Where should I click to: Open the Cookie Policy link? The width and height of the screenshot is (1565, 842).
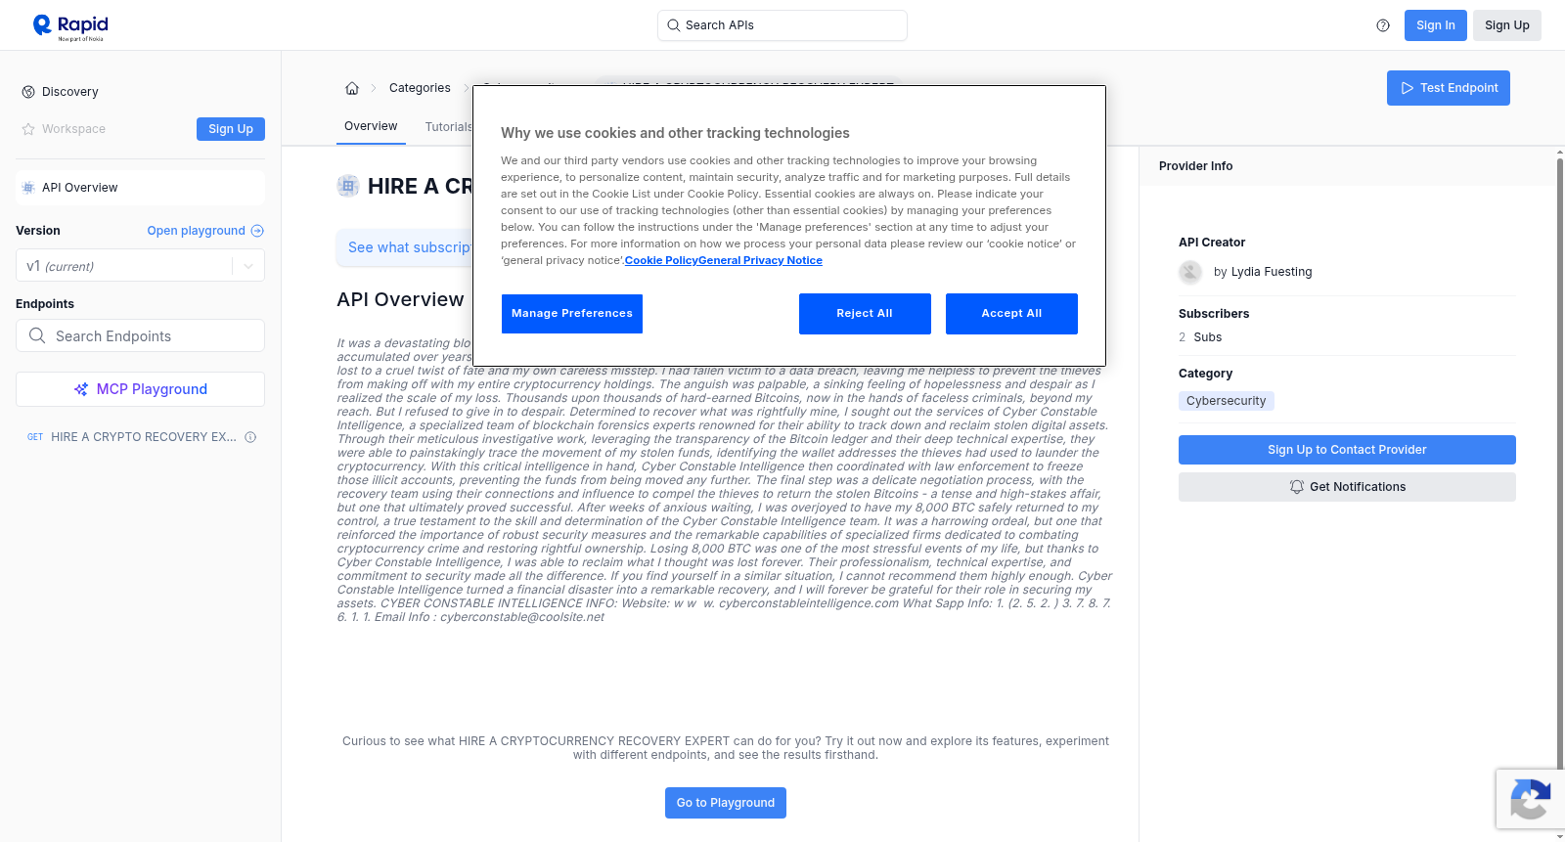pos(661,260)
